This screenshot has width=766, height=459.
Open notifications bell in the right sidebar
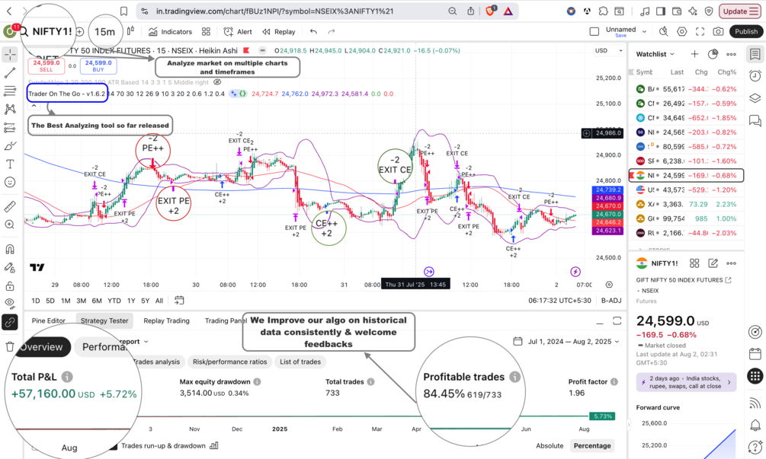(755, 425)
